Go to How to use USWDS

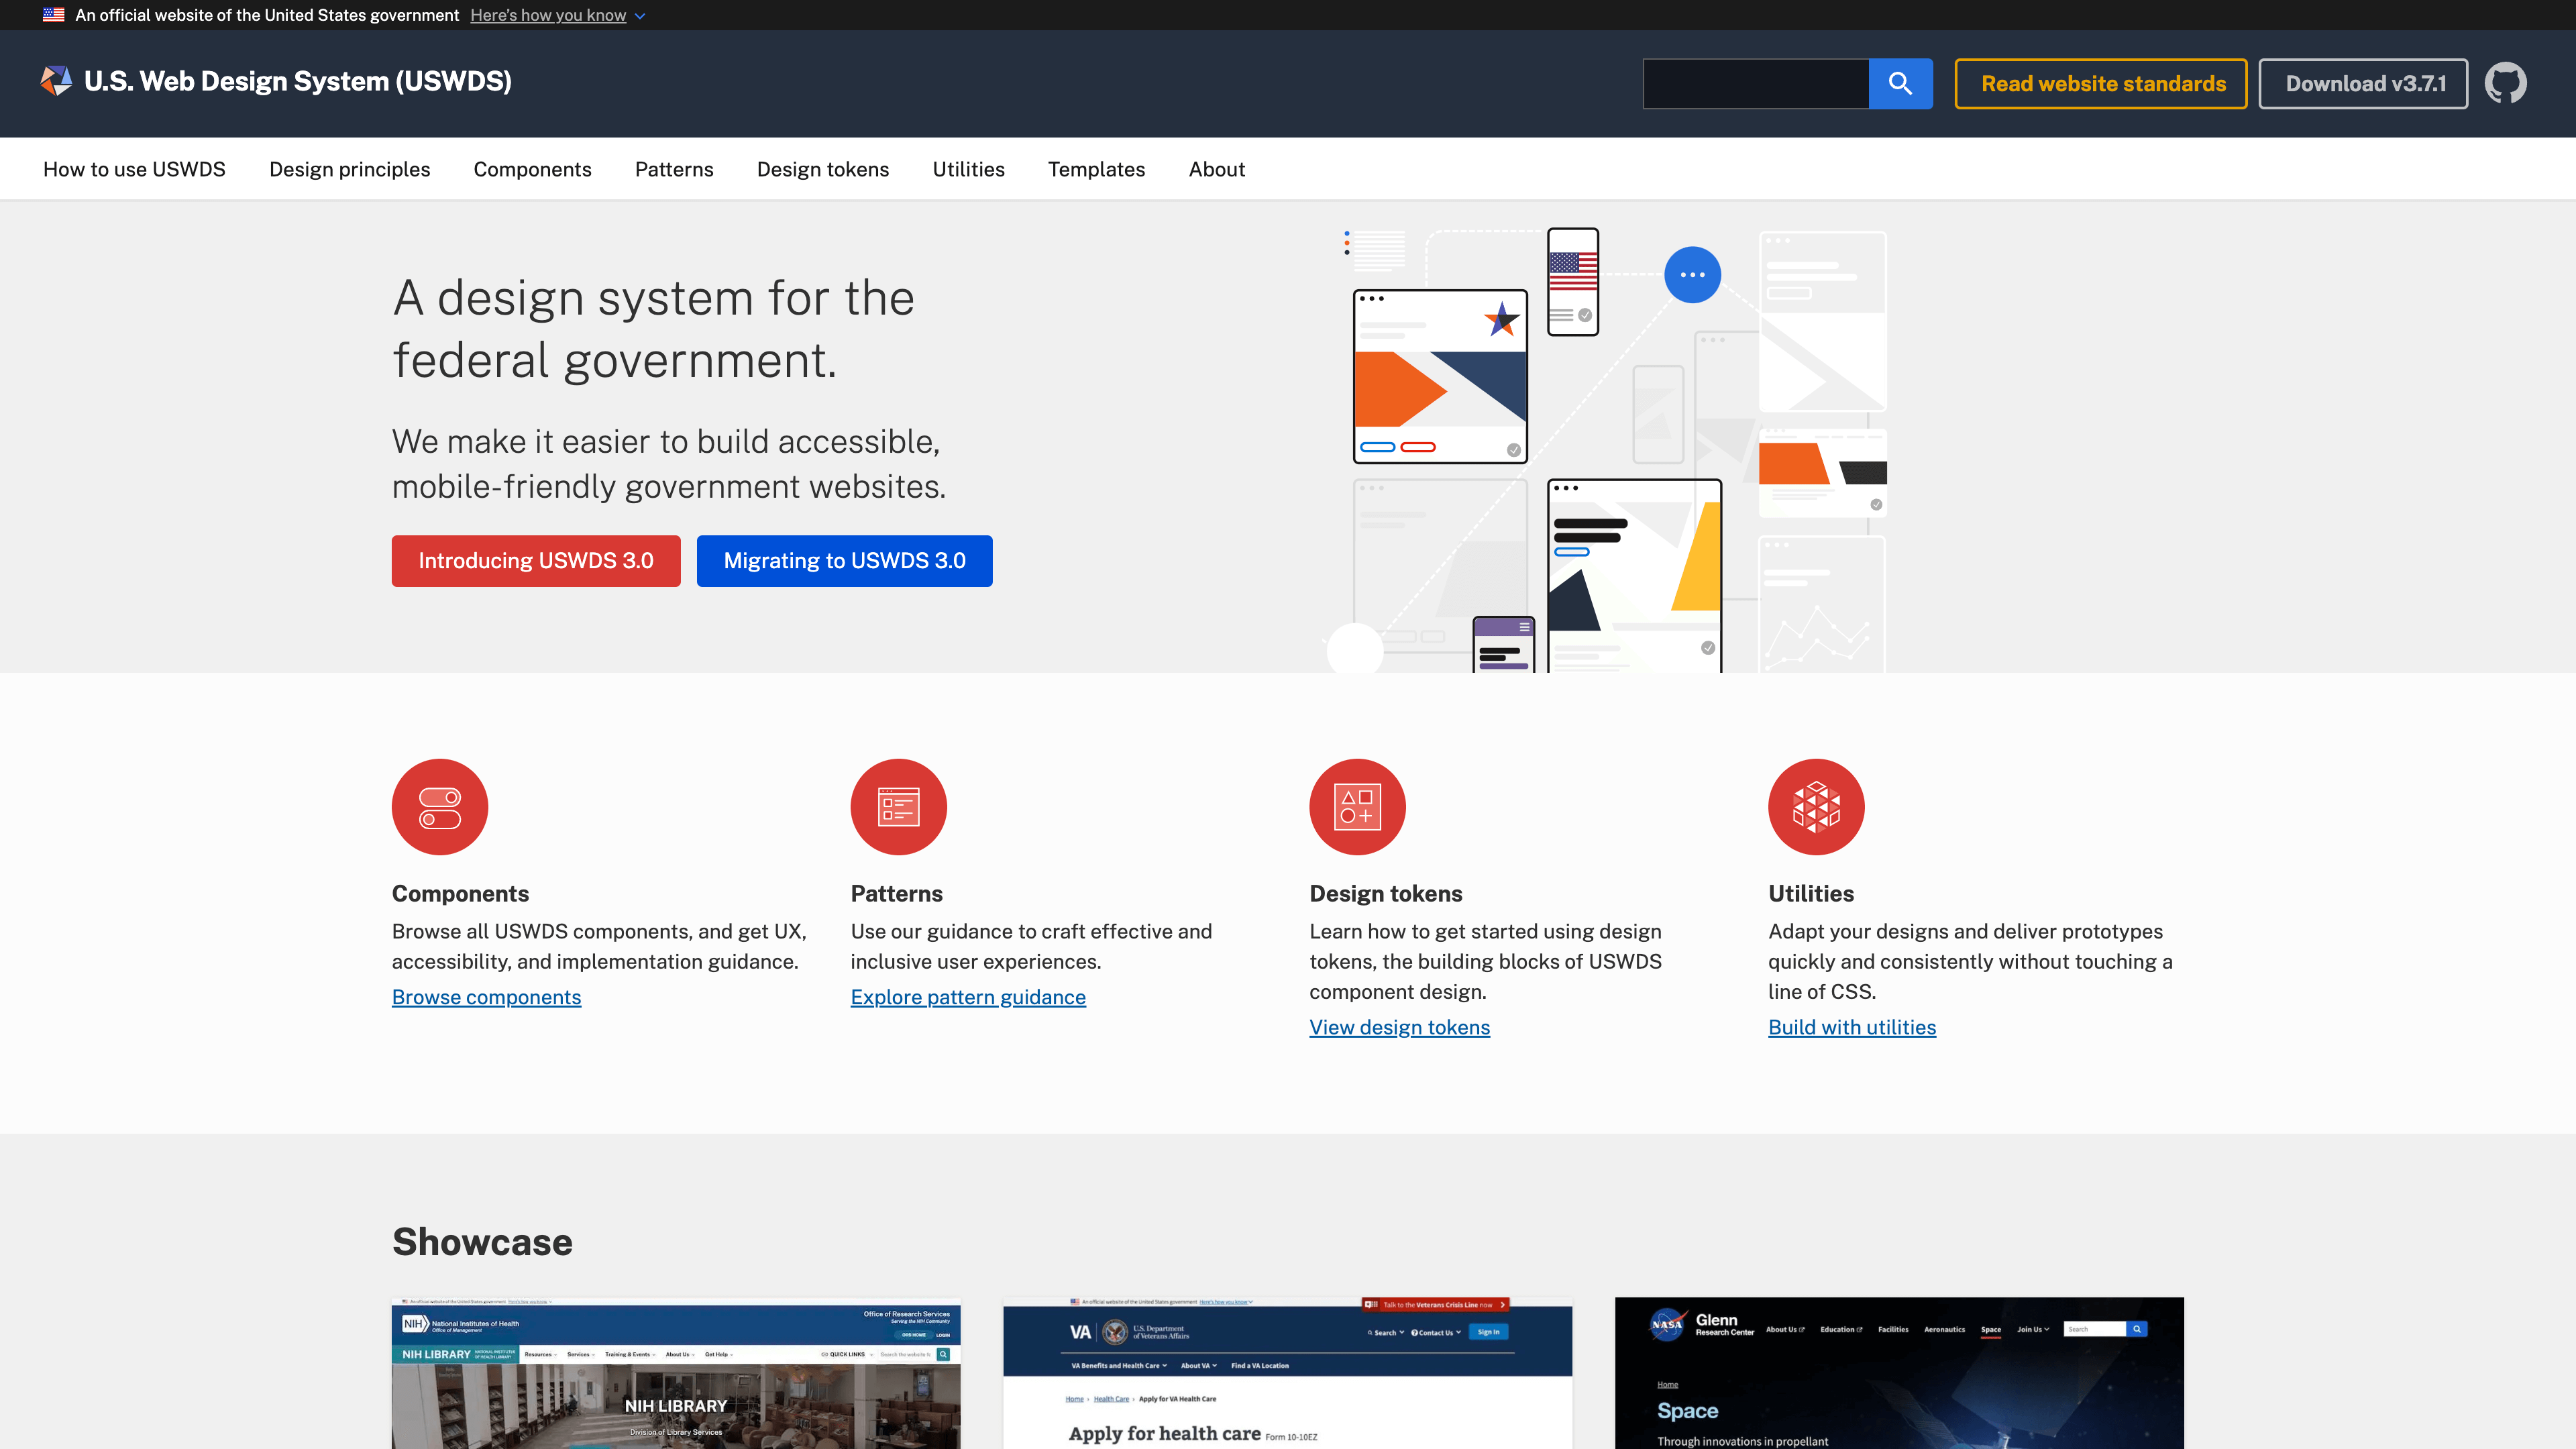coord(134,169)
